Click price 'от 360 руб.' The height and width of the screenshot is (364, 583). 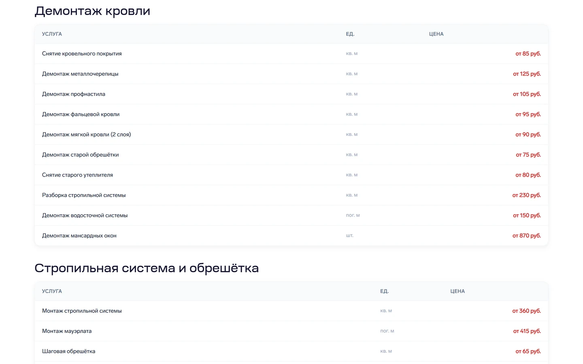click(526, 311)
